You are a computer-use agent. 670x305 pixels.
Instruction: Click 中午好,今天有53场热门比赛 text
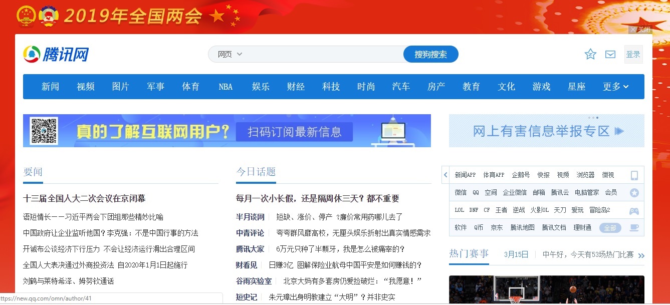[x=588, y=254]
